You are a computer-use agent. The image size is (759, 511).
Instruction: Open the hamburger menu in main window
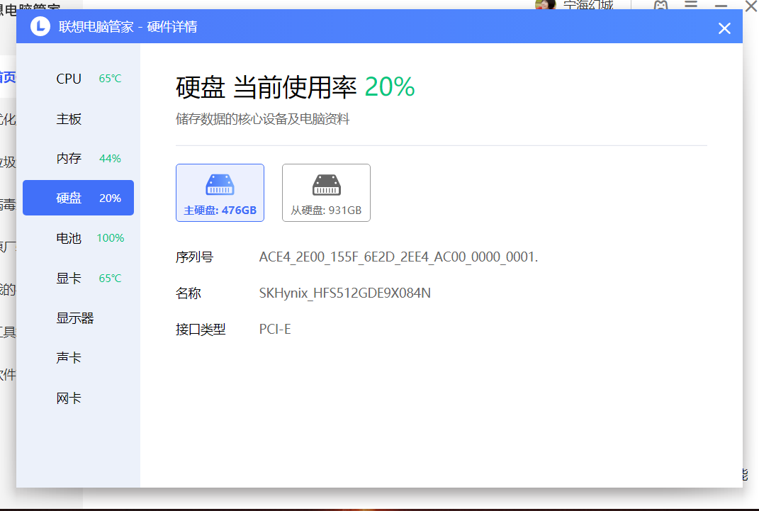coord(691,4)
